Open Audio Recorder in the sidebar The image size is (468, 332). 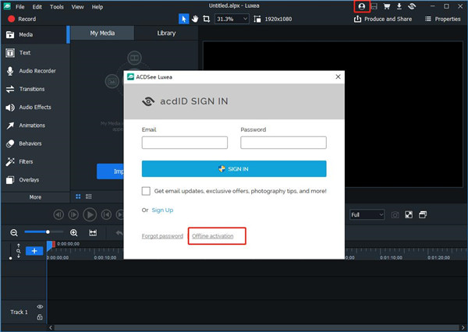tap(35, 71)
